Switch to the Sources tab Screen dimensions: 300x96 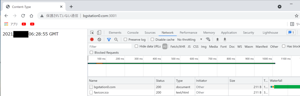(x=150, y=32)
